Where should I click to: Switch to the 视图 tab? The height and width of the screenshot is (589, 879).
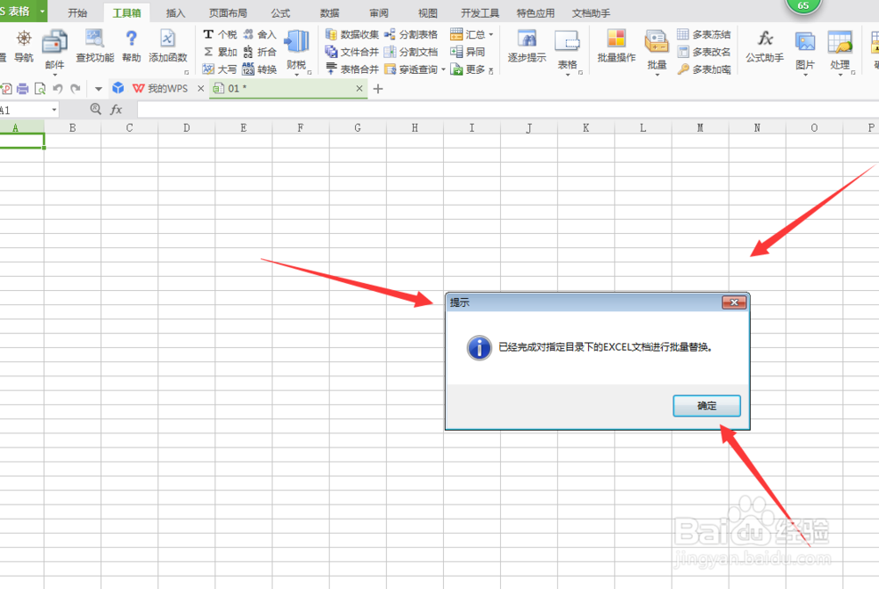pyautogui.click(x=428, y=12)
